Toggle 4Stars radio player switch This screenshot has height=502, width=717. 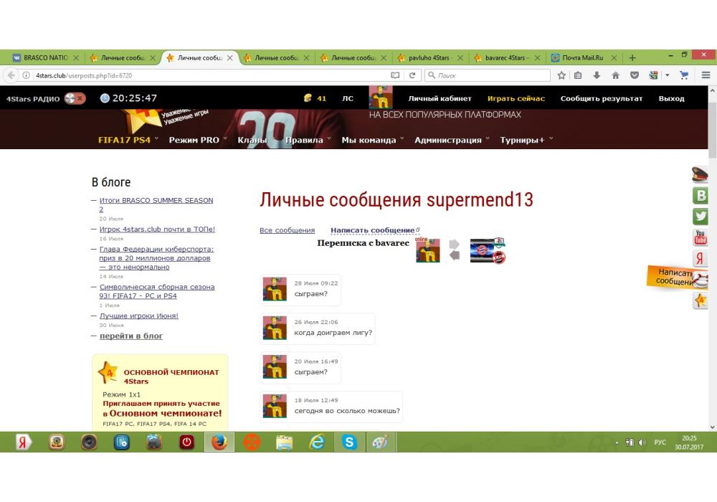pyautogui.click(x=75, y=98)
